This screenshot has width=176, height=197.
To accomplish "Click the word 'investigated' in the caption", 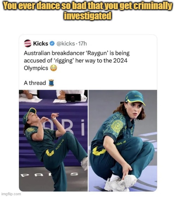I will click(x=88, y=15).
